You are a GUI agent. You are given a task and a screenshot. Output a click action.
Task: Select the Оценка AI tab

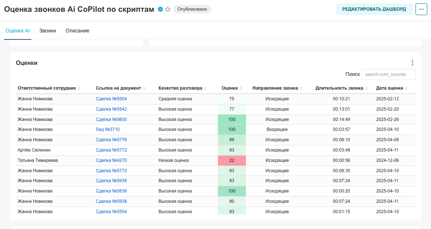point(18,31)
